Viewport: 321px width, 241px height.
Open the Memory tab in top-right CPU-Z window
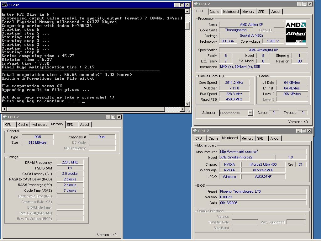[x=248, y=12]
